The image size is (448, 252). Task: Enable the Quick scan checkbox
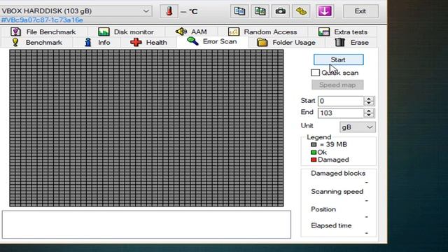315,73
